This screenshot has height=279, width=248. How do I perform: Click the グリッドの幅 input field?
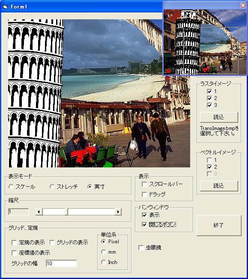pos(61,264)
